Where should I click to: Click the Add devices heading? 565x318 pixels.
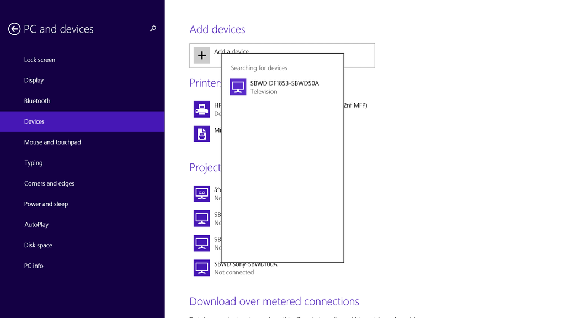tap(217, 29)
